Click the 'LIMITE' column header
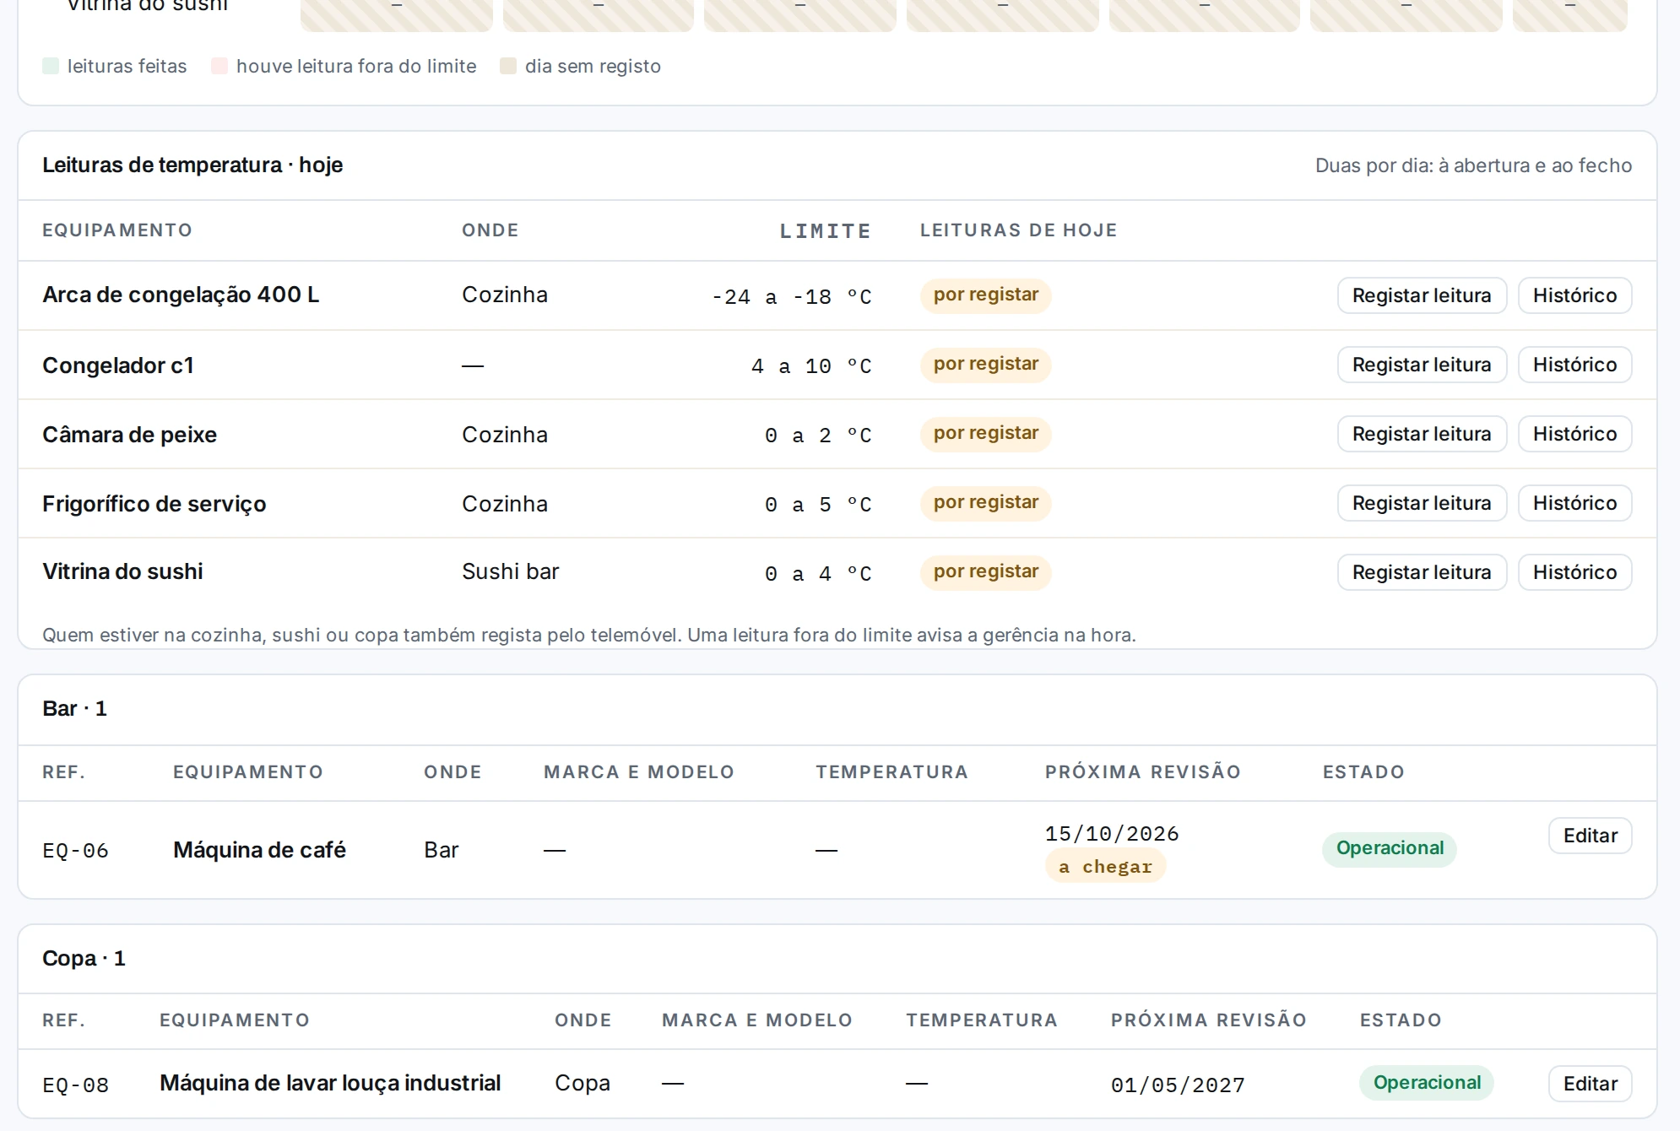 click(825, 231)
